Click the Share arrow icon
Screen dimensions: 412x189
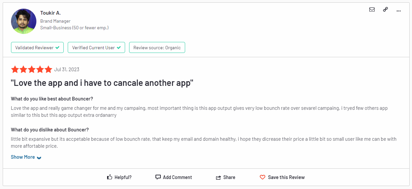(x=219, y=178)
